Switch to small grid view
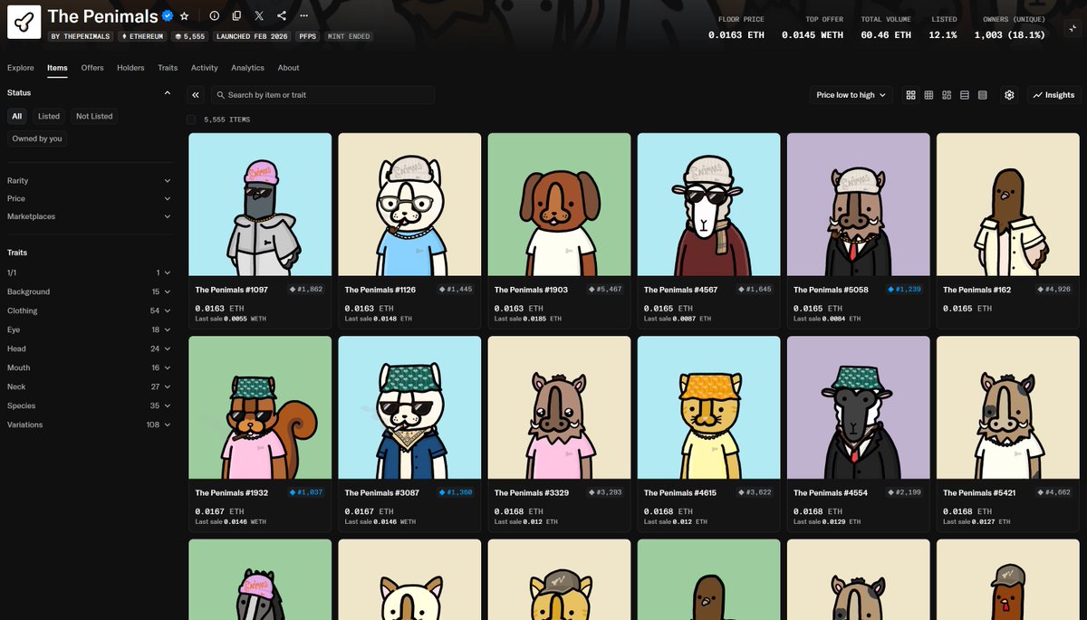 pyautogui.click(x=928, y=95)
